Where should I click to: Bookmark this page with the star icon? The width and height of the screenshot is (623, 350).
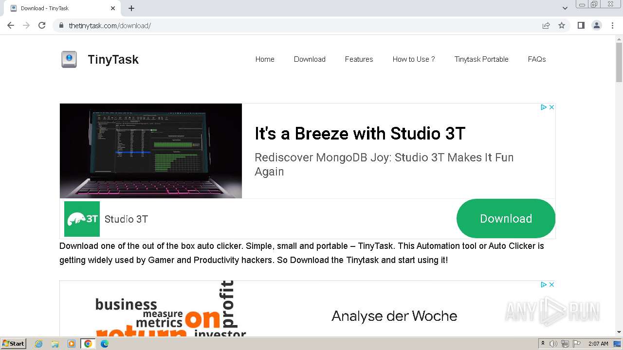(x=562, y=25)
